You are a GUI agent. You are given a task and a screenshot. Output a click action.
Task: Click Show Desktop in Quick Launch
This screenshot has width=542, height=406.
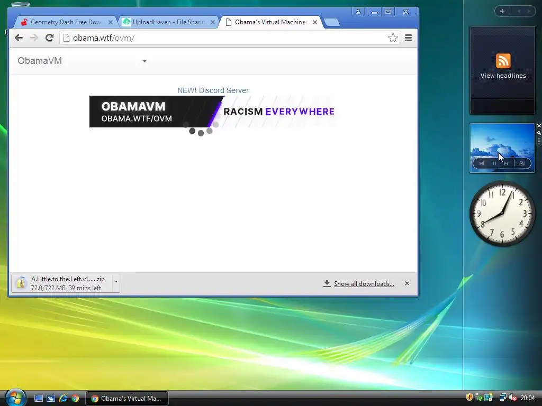tap(38, 399)
